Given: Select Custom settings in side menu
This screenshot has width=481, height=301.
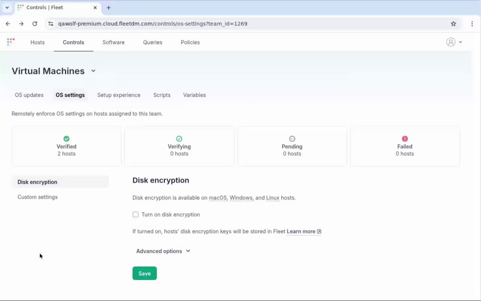Looking at the screenshot, I should pyautogui.click(x=60, y=197).
